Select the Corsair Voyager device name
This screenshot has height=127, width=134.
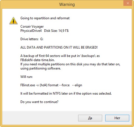32,27
